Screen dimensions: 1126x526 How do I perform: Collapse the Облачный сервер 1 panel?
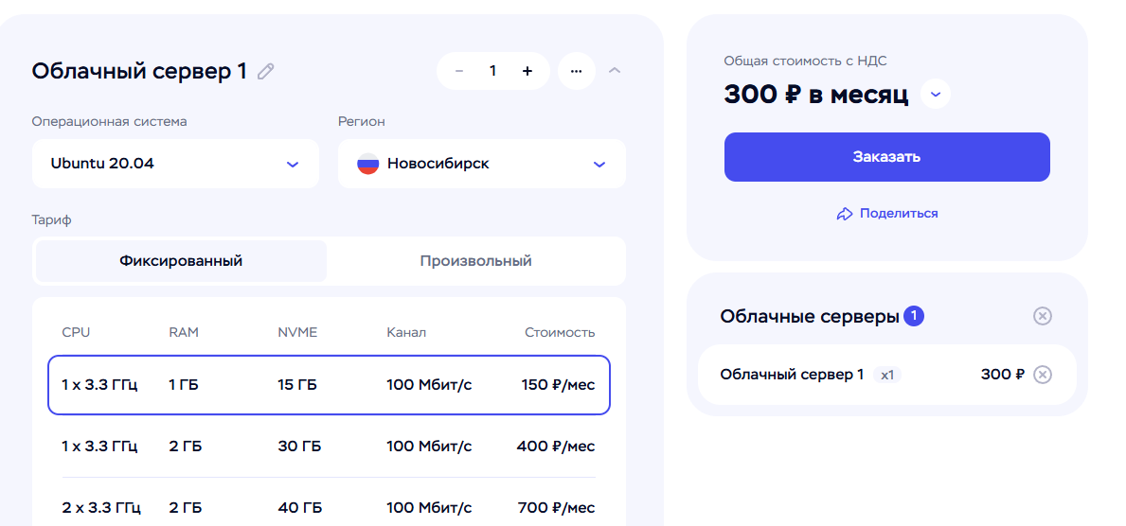tap(615, 71)
